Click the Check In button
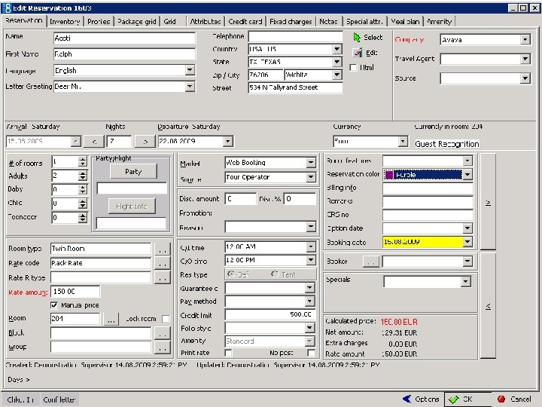The image size is (542, 407). [20, 399]
